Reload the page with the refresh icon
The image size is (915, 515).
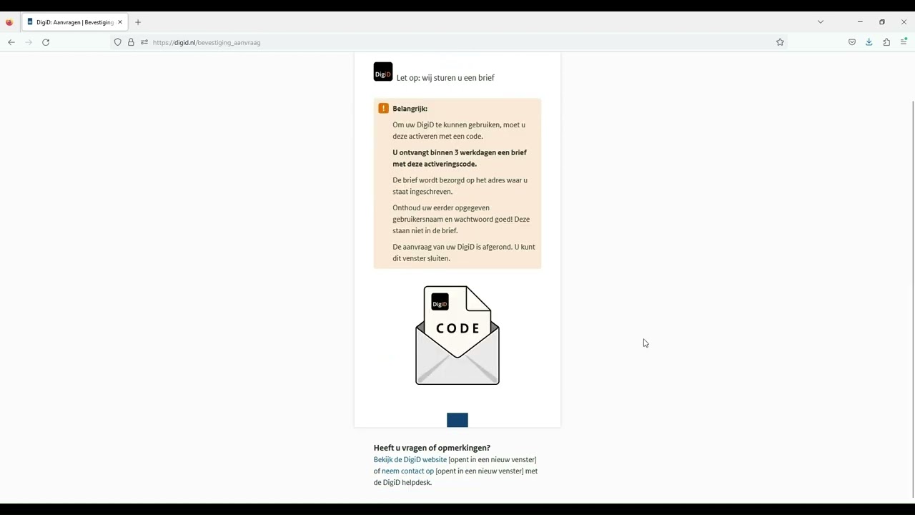coord(46,42)
